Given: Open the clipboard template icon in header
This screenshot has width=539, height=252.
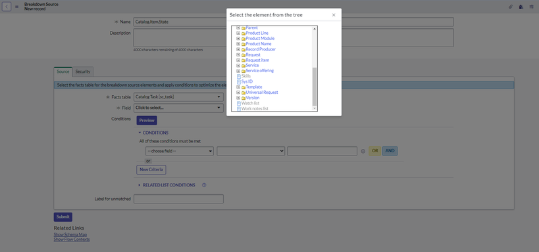Looking at the screenshot, I should point(521,7).
